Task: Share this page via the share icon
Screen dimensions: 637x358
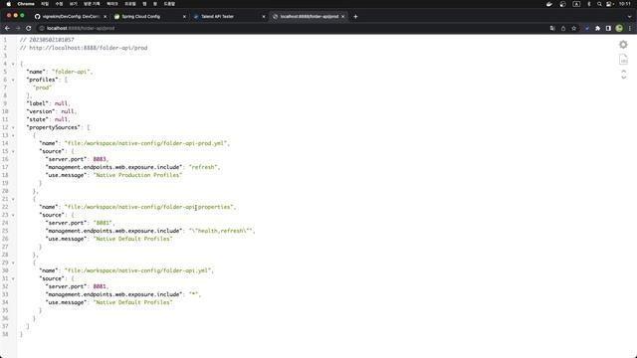Action: pos(563,29)
